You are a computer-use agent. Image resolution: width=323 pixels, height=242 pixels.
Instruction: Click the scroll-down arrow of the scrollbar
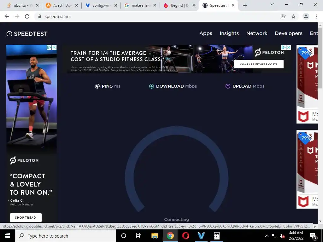point(320,221)
